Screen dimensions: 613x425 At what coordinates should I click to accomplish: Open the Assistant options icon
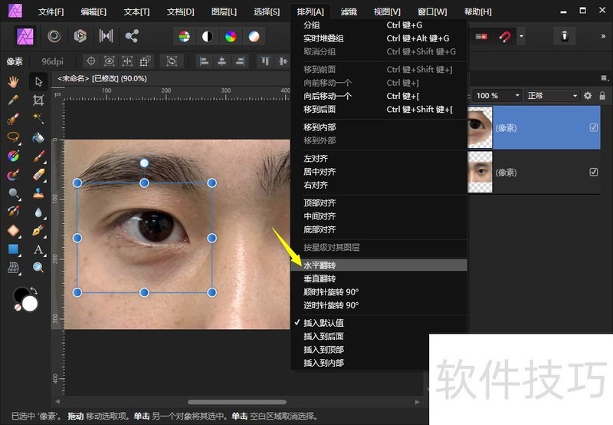coord(565,36)
